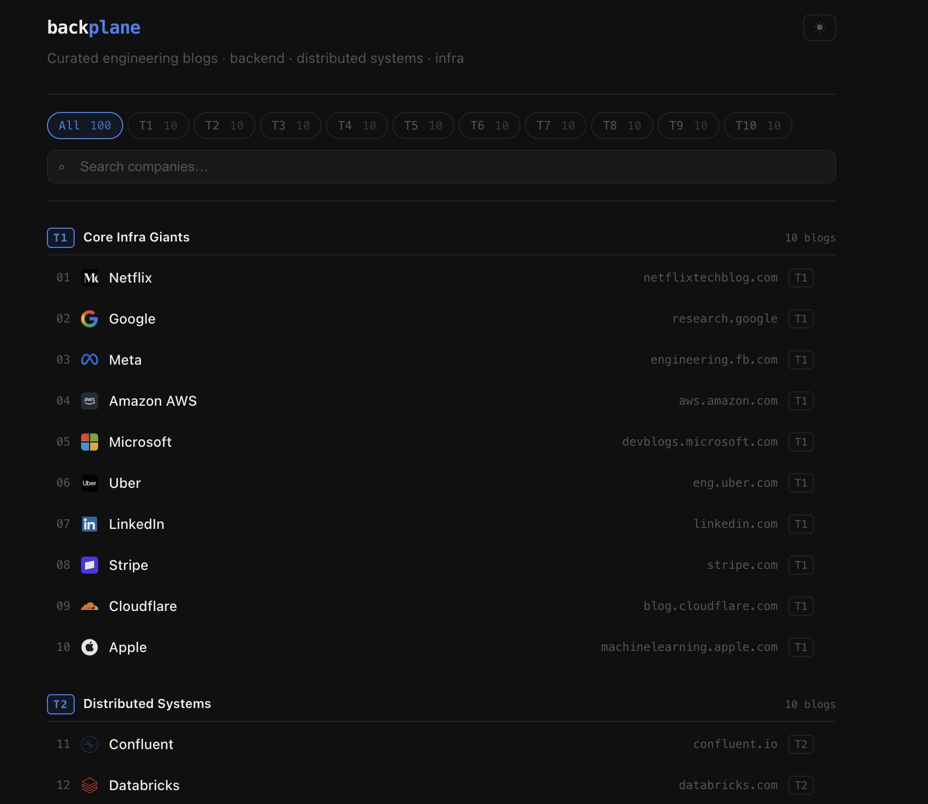Filter by T7 tier pill

pyautogui.click(x=556, y=125)
